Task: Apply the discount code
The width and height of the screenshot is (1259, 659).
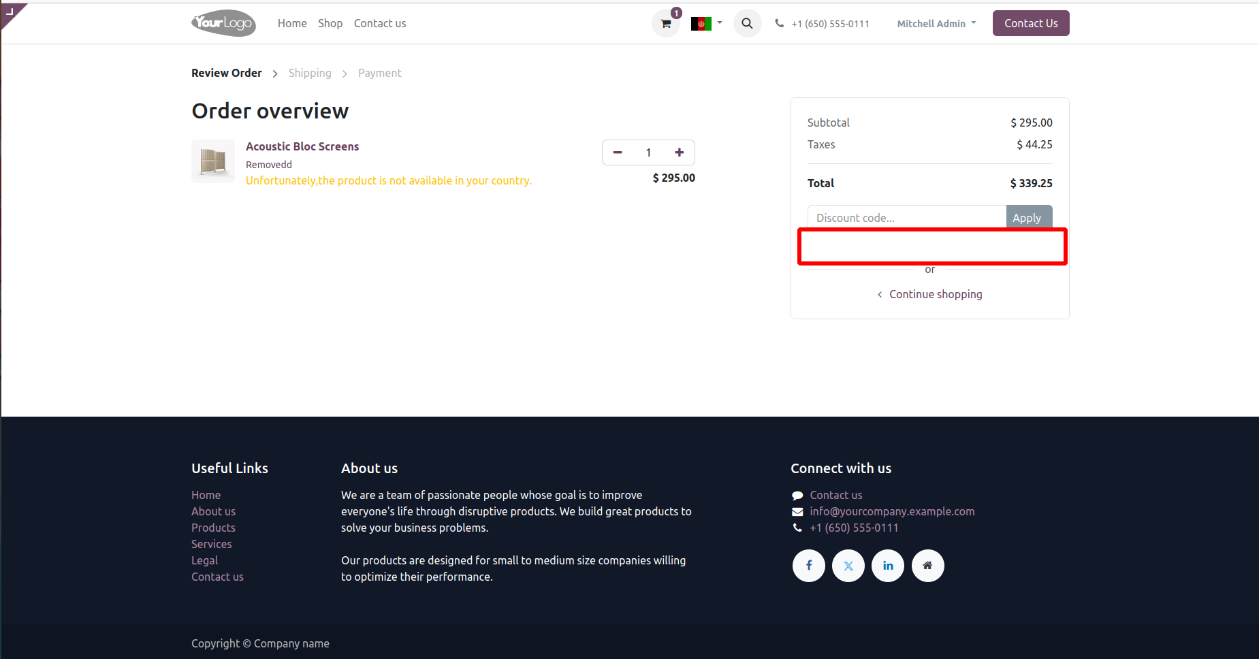Action: [1029, 217]
